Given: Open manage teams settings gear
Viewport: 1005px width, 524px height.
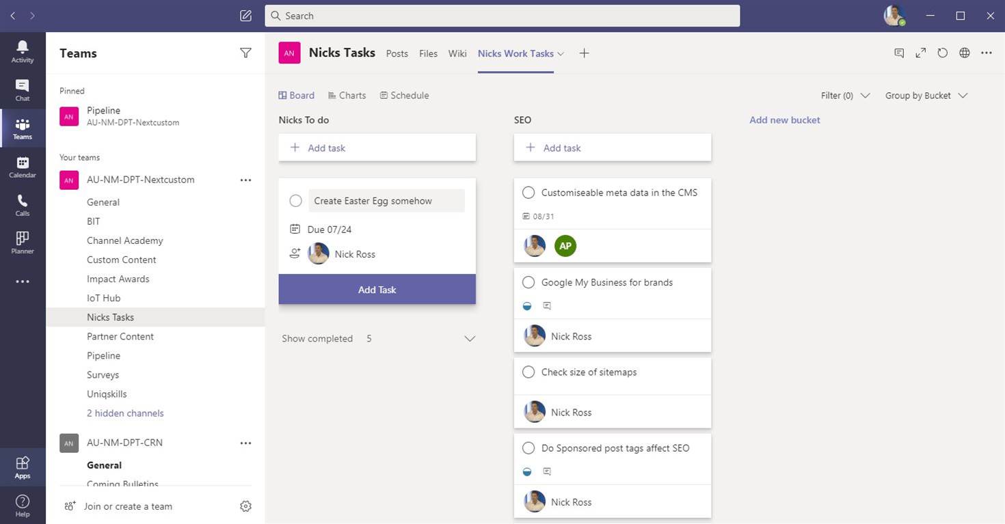Looking at the screenshot, I should pos(246,506).
